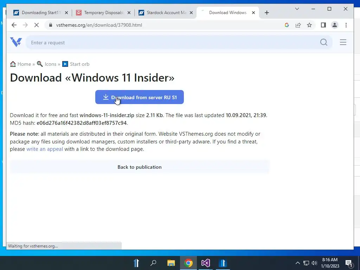The image size is (360, 270).
Task: Open the Chrome profile avatar
Action: click(335, 25)
